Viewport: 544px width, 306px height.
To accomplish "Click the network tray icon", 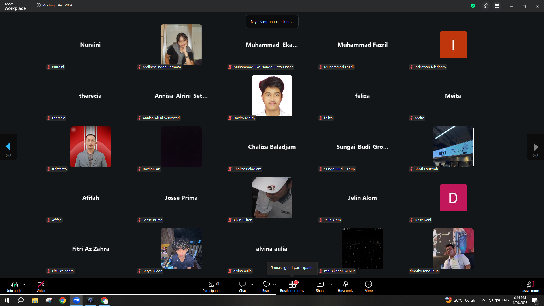I will (490, 300).
